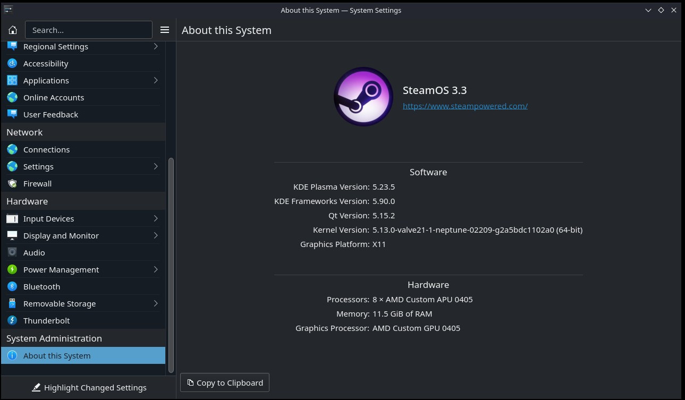The width and height of the screenshot is (685, 400).
Task: Expand the network Settings submenu arrow
Action: pyautogui.click(x=156, y=166)
